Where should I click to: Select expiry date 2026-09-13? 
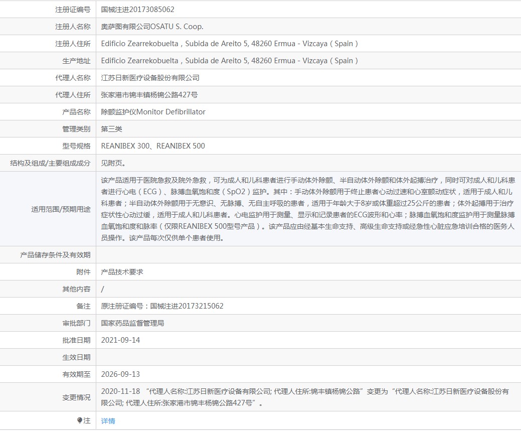[120, 374]
